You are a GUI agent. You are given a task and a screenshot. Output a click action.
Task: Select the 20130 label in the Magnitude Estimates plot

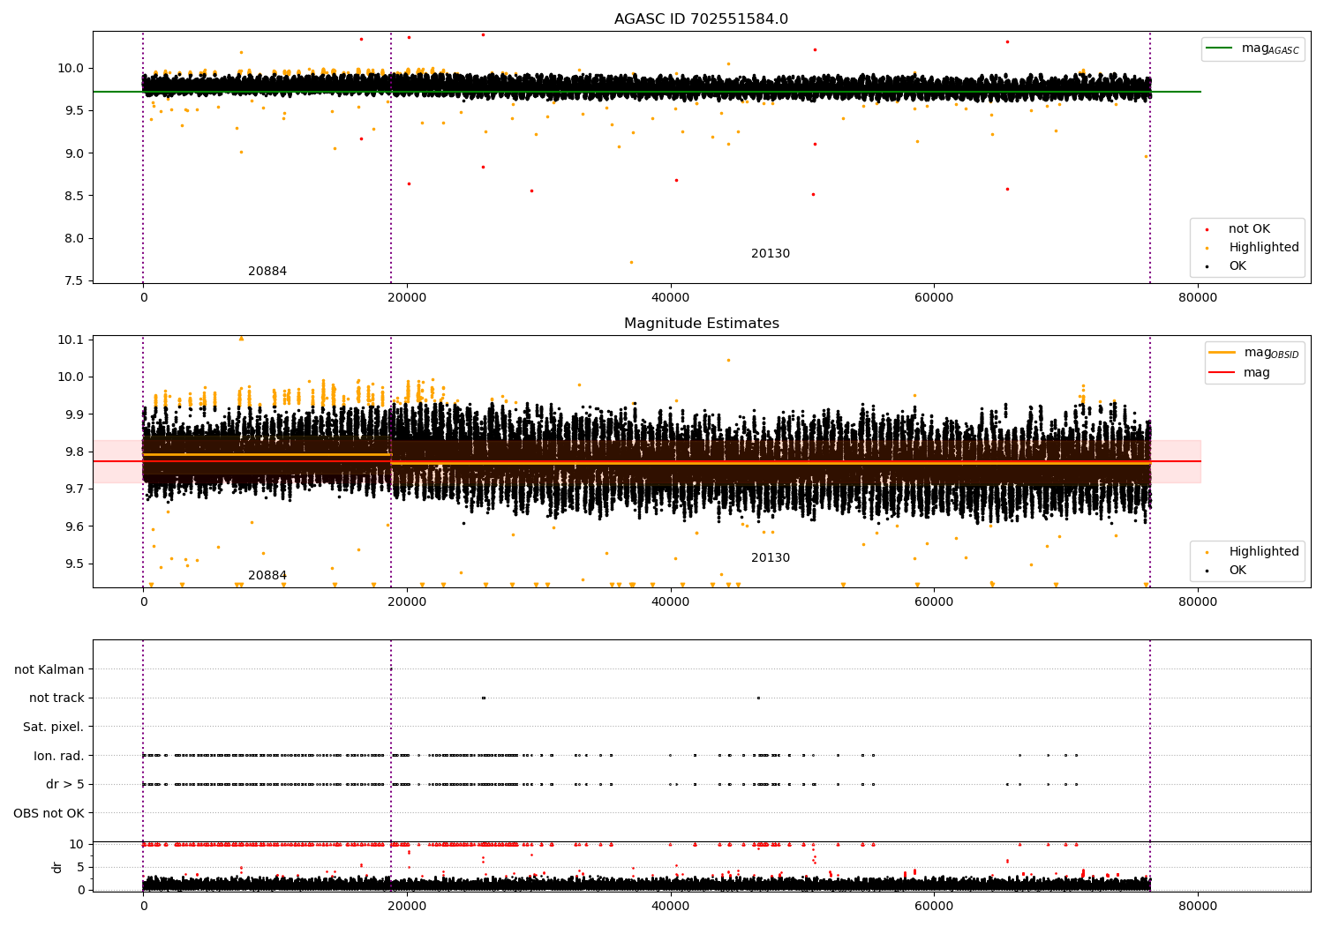[771, 558]
